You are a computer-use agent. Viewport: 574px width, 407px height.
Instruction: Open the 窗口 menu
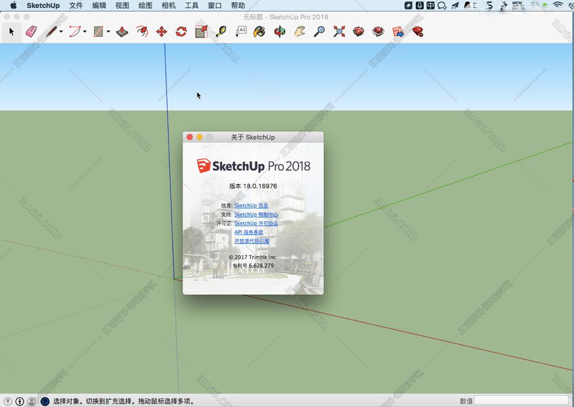[x=215, y=6]
